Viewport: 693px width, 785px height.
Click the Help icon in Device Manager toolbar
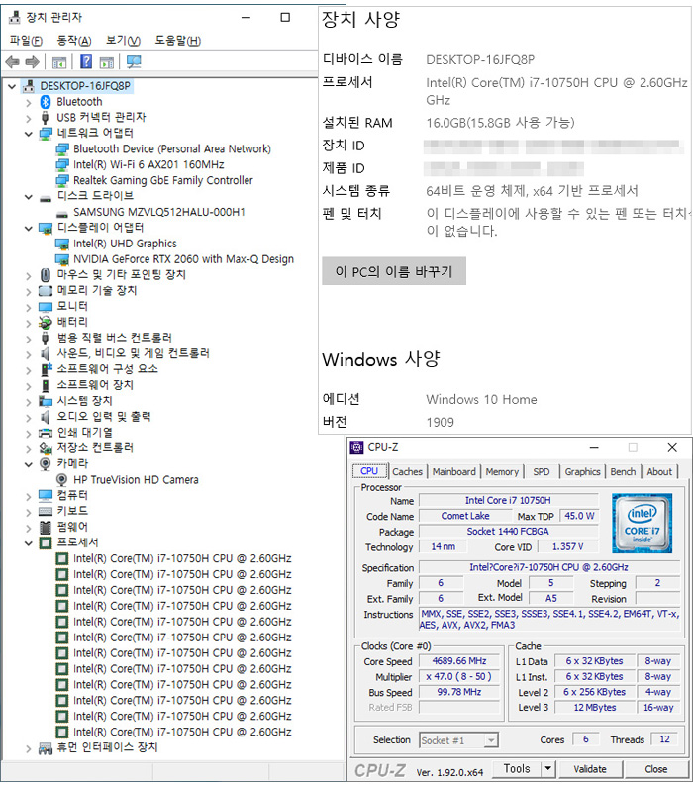(86, 62)
